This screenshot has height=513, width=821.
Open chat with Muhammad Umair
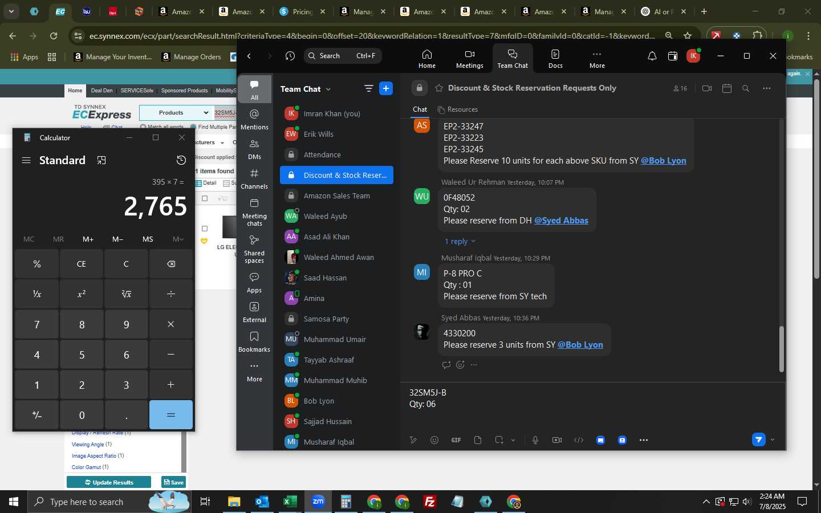point(336,339)
